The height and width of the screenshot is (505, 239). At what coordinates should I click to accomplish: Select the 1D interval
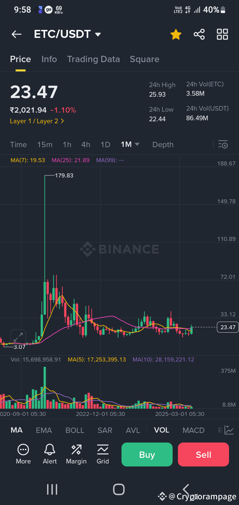105,145
